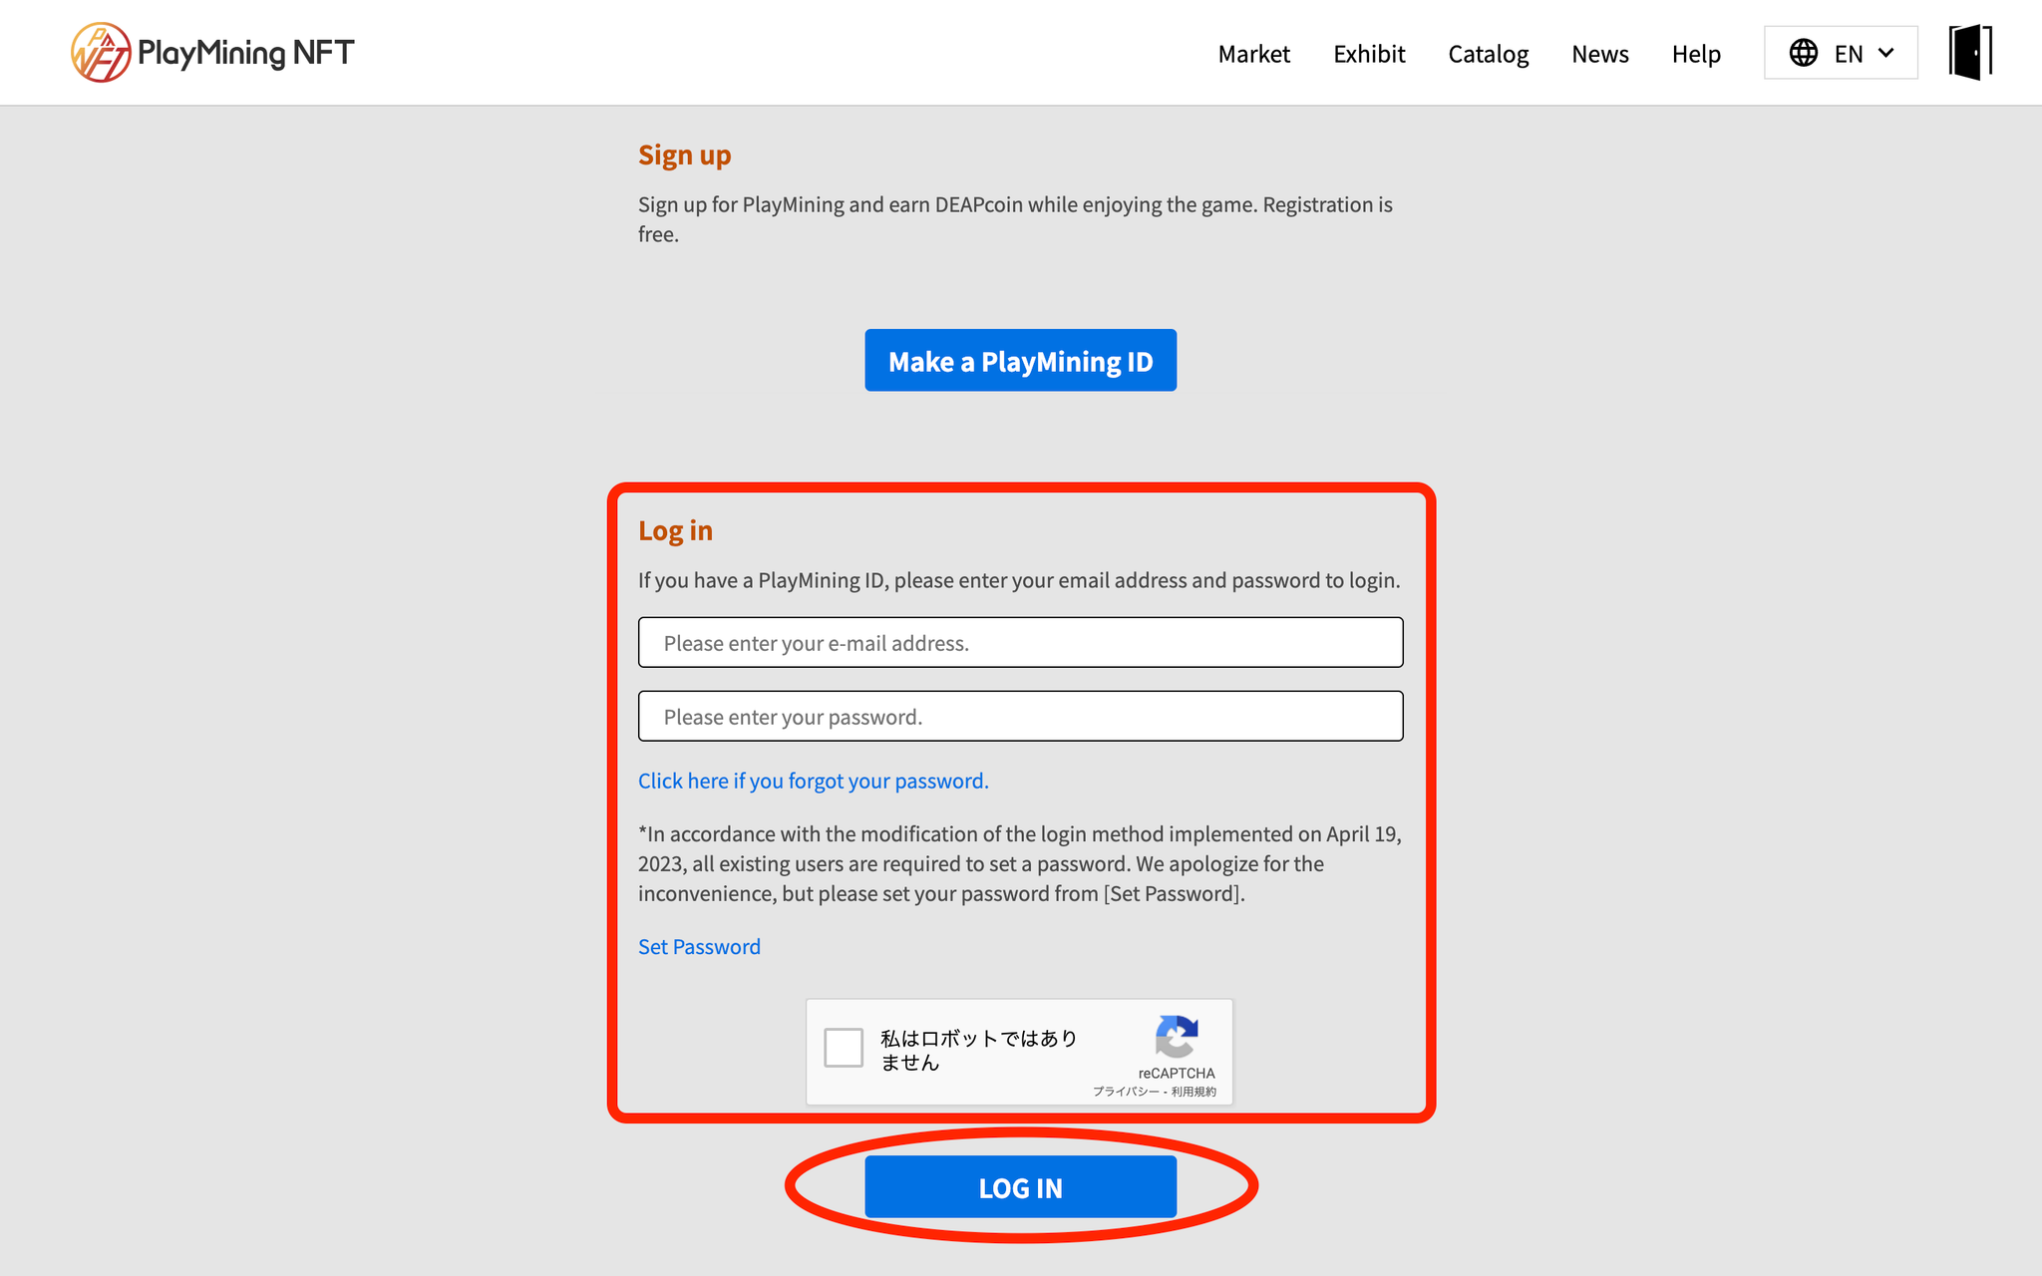The image size is (2042, 1276).
Task: Expand the EN language dropdown chevron
Action: click(1885, 53)
